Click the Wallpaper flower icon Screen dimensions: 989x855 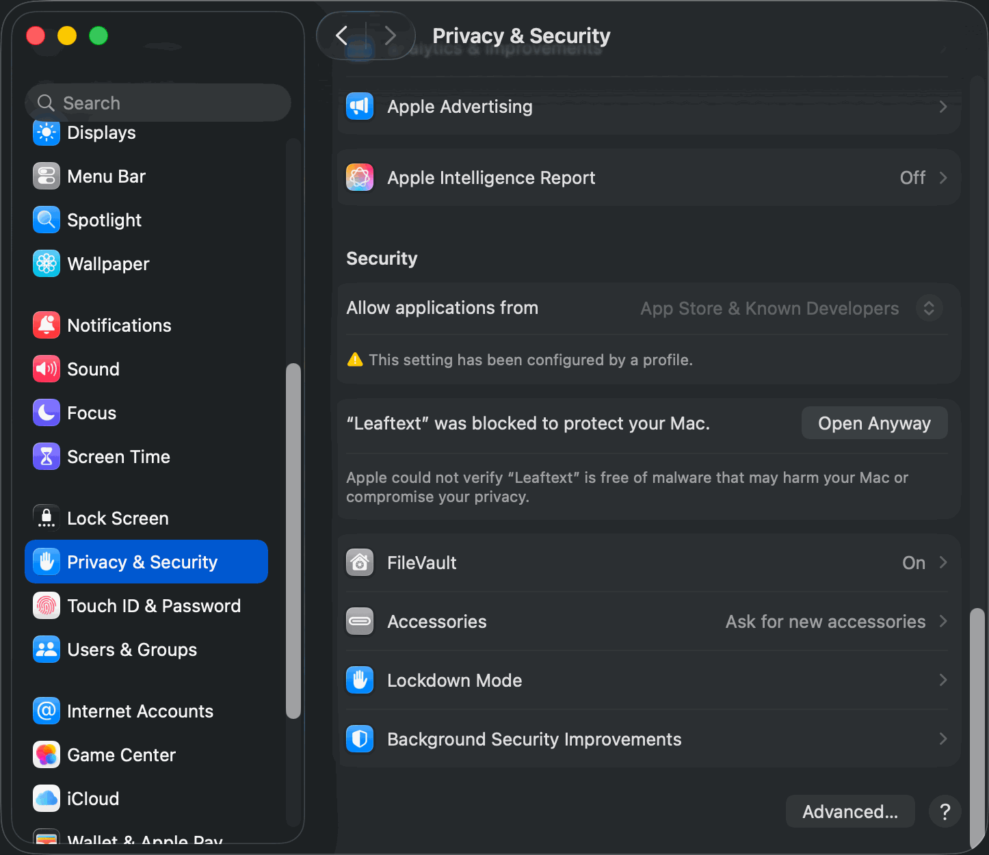tap(47, 264)
